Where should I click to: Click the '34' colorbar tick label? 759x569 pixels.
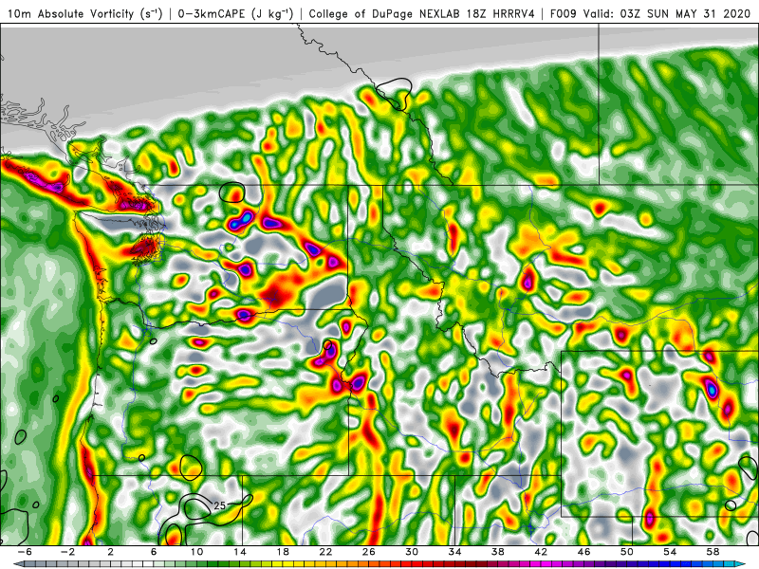454,552
